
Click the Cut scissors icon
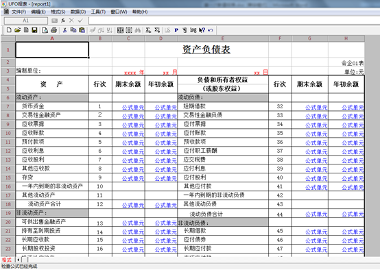tap(64, 30)
